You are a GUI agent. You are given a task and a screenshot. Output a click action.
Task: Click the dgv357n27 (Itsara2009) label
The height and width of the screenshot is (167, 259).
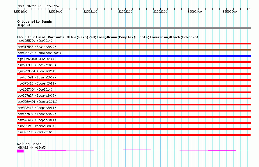(x=37, y=96)
